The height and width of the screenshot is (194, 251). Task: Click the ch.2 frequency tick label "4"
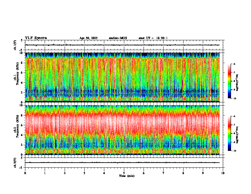pos(22,135)
